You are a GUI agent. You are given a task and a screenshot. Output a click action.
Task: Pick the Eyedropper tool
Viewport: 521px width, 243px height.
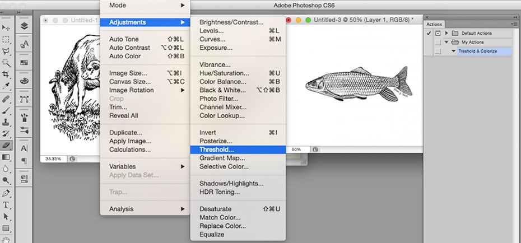coord(6,86)
